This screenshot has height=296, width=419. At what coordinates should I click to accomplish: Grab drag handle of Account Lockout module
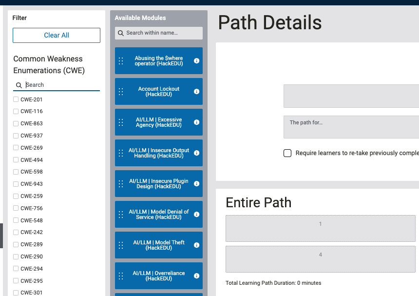(121, 92)
